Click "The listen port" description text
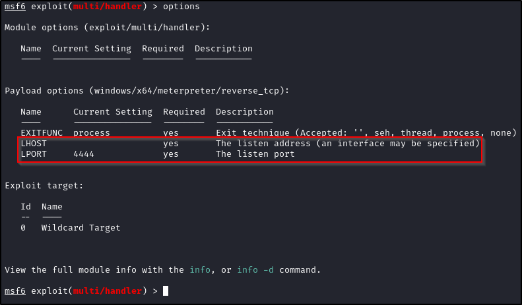This screenshot has width=522, height=305. [255, 154]
